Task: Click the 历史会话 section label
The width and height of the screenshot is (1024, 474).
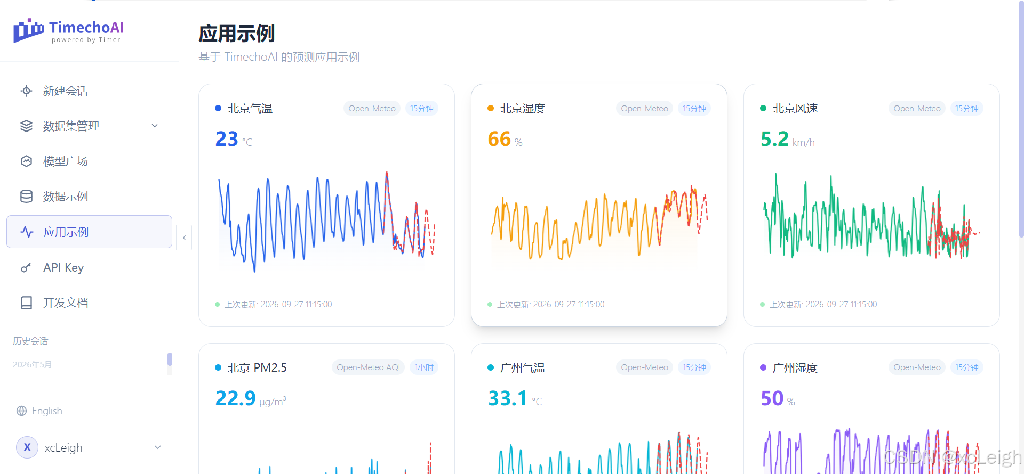Action: pos(30,341)
